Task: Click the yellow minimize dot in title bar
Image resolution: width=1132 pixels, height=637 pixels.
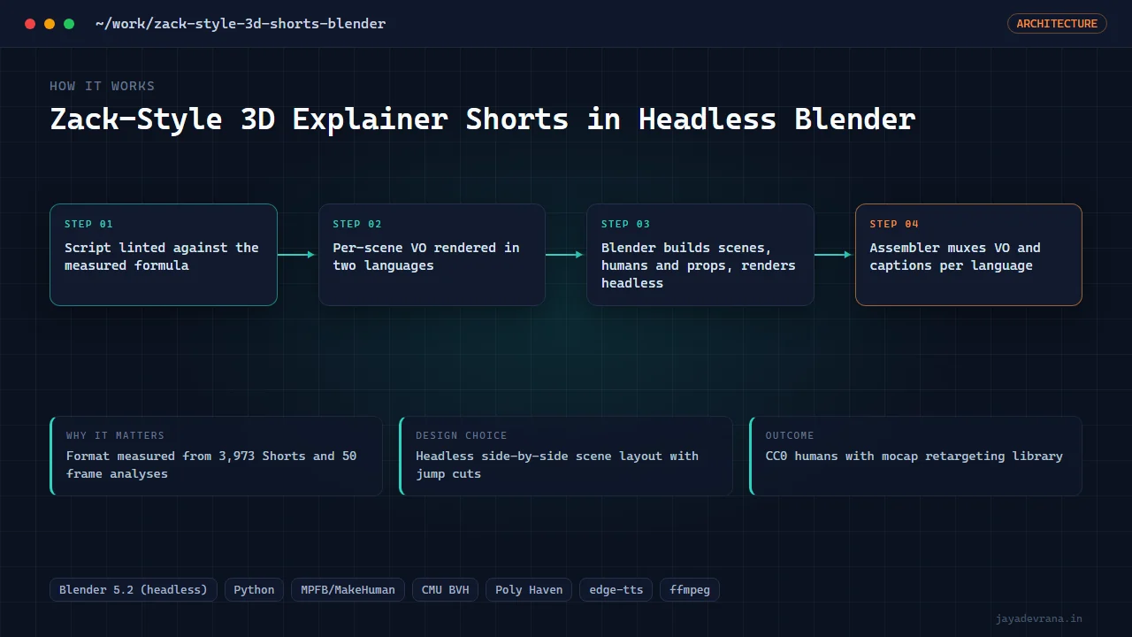Action: click(x=50, y=24)
